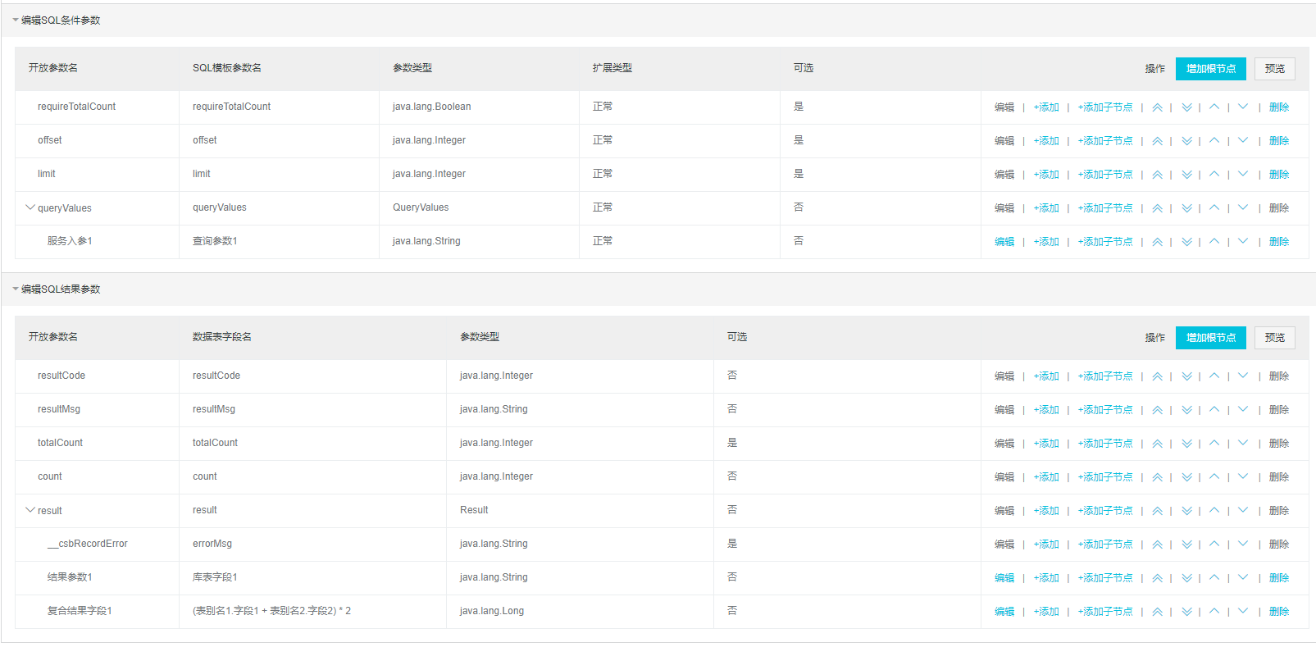Click 预览 button in SQL结果参数 table
This screenshot has height=647, width=1316.
1274,338
